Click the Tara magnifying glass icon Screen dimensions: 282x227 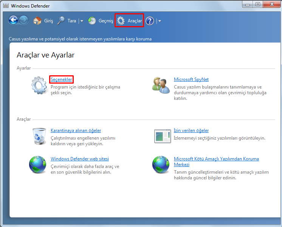(61, 20)
